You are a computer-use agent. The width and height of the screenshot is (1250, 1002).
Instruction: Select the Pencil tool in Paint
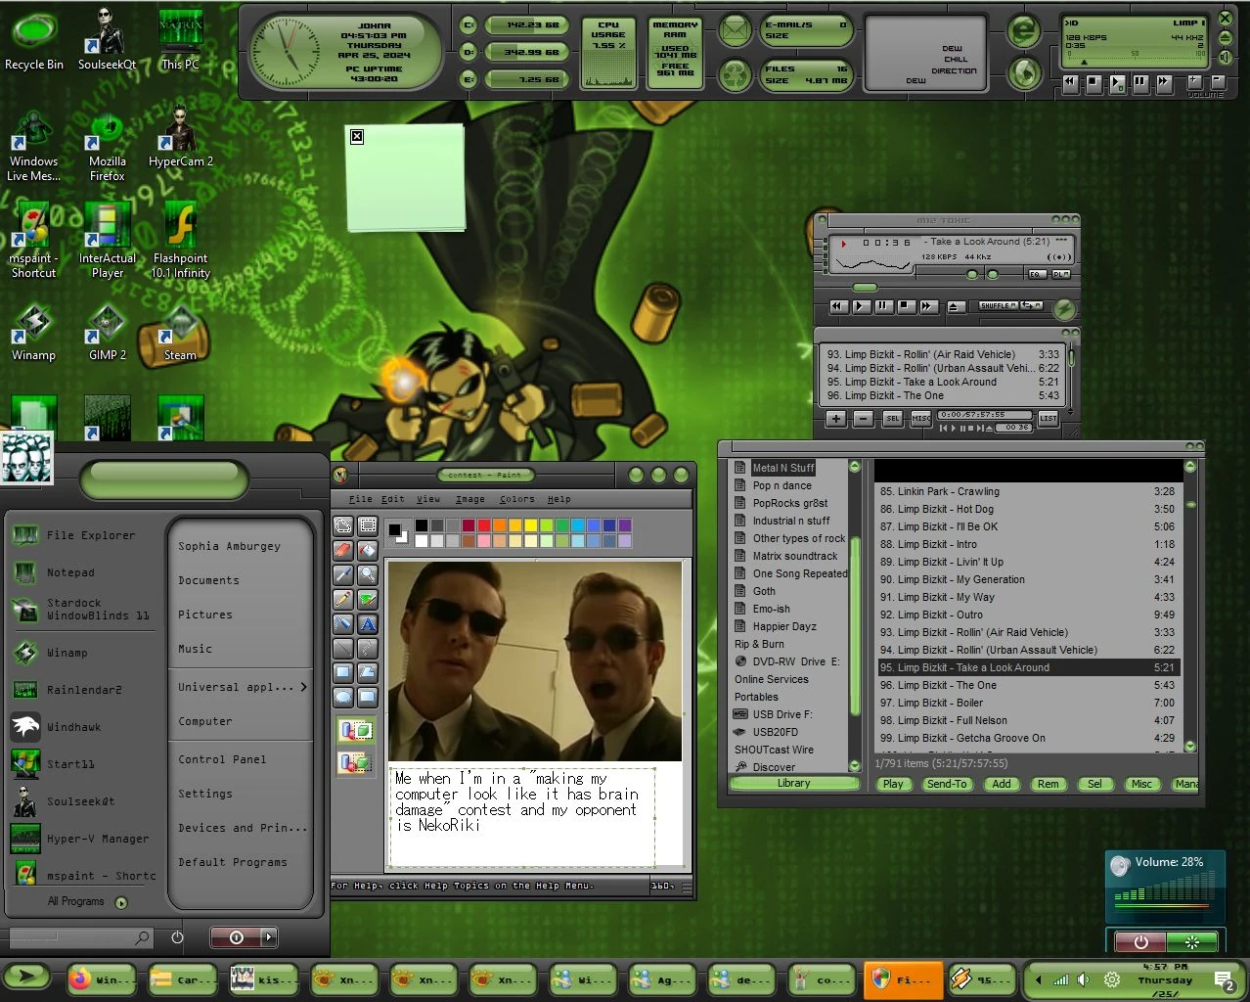343,600
